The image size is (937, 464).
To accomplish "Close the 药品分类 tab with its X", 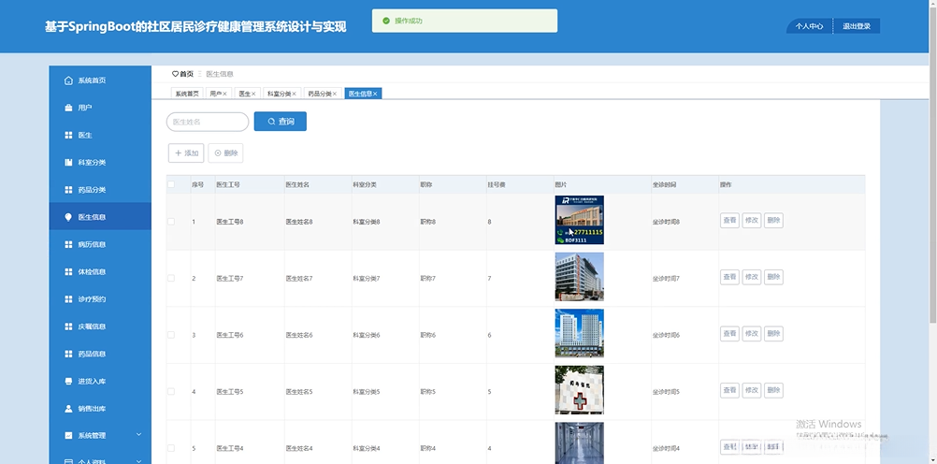I will (x=336, y=94).
